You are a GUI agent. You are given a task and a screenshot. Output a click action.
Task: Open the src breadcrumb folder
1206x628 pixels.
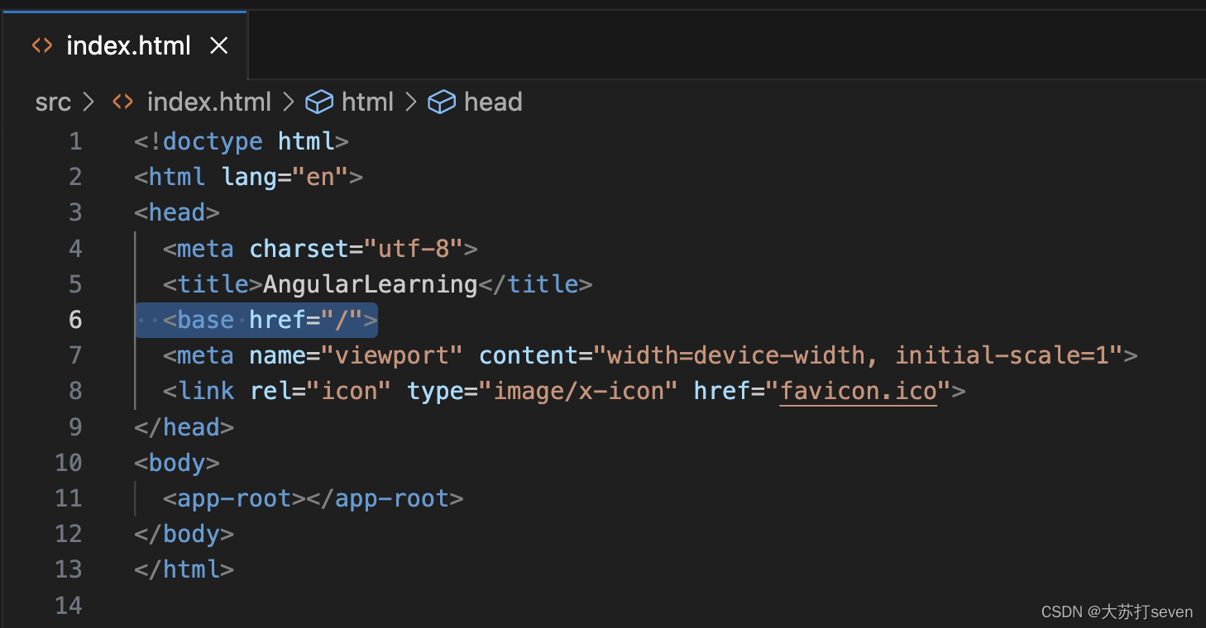(53, 102)
